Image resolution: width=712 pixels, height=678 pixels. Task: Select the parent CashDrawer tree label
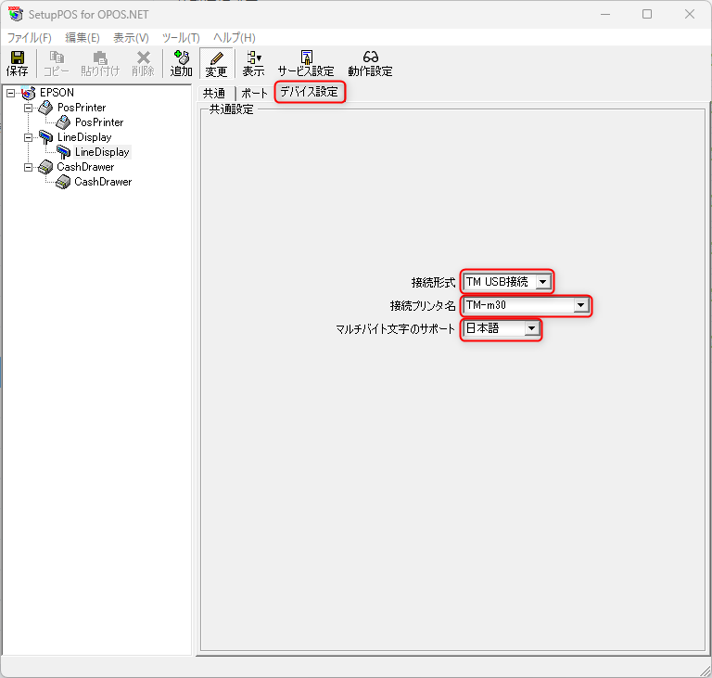85,167
